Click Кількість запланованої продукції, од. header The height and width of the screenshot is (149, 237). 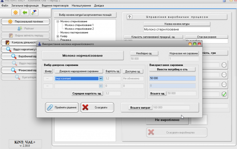pyautogui.click(x=153, y=37)
